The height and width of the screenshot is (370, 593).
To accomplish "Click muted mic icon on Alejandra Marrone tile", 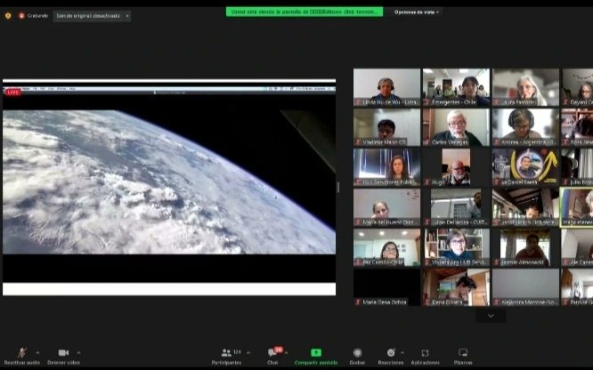I will [x=497, y=302].
